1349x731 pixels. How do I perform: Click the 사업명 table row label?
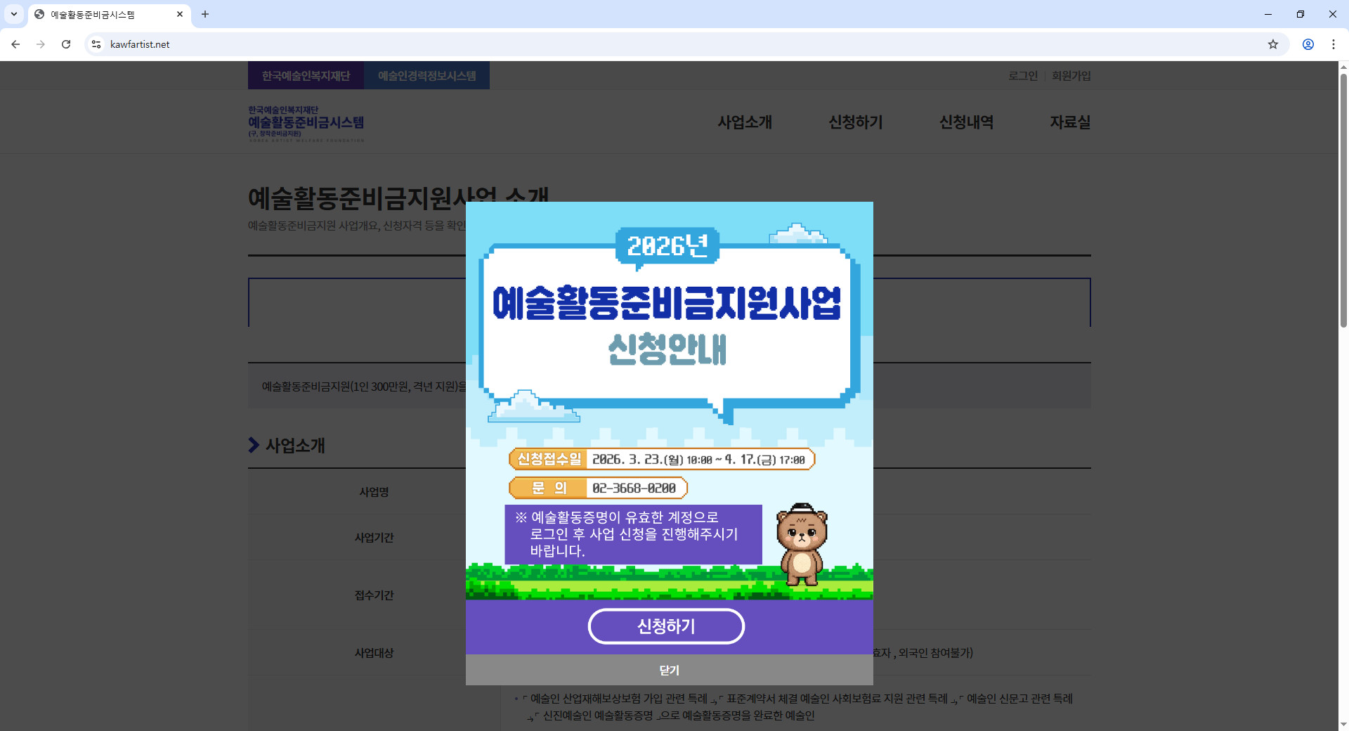[374, 492]
